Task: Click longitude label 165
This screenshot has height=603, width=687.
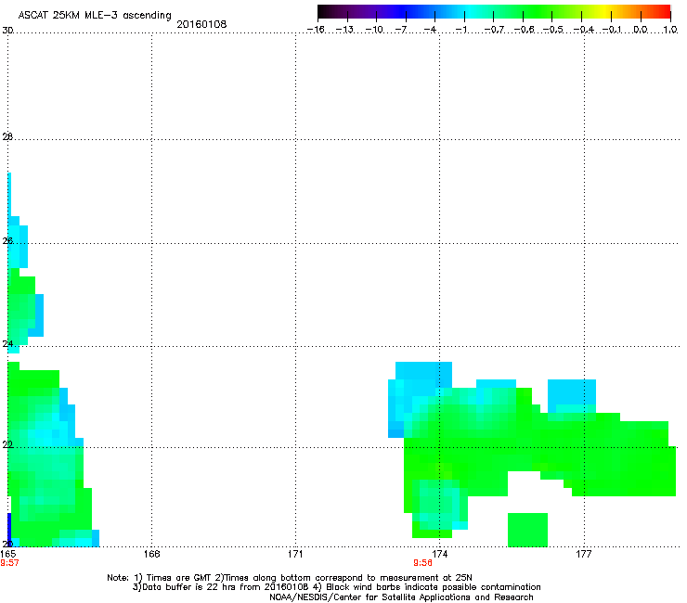Action: click(7, 554)
